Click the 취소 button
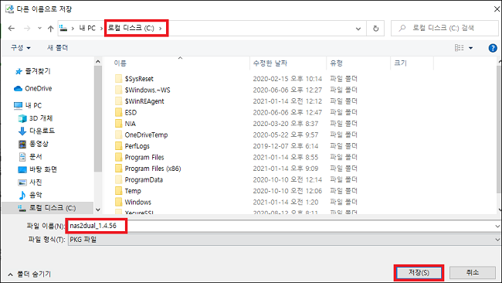 [x=473, y=273]
